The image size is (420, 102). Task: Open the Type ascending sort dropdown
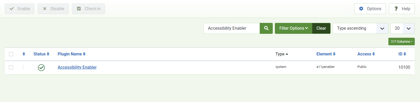(x=360, y=28)
